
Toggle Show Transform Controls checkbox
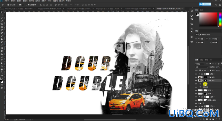click(x=26, y=5)
